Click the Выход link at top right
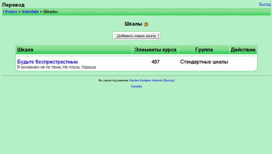Screen dimensions: 272x154 (265, 5)
